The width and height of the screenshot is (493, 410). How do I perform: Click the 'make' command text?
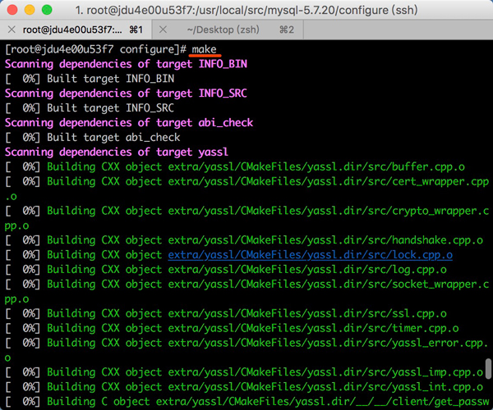coord(204,49)
